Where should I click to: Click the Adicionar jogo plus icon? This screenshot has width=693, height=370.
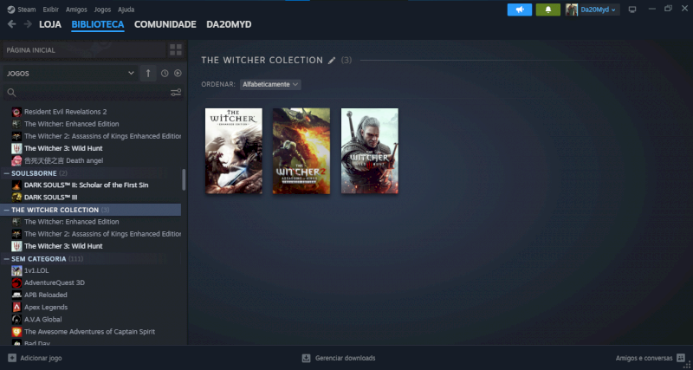(12, 358)
